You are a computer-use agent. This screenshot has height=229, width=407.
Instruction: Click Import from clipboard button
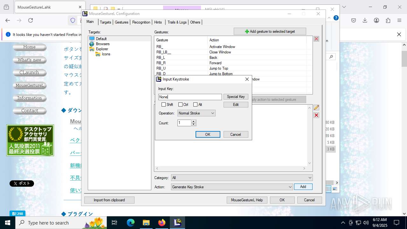[109, 200]
